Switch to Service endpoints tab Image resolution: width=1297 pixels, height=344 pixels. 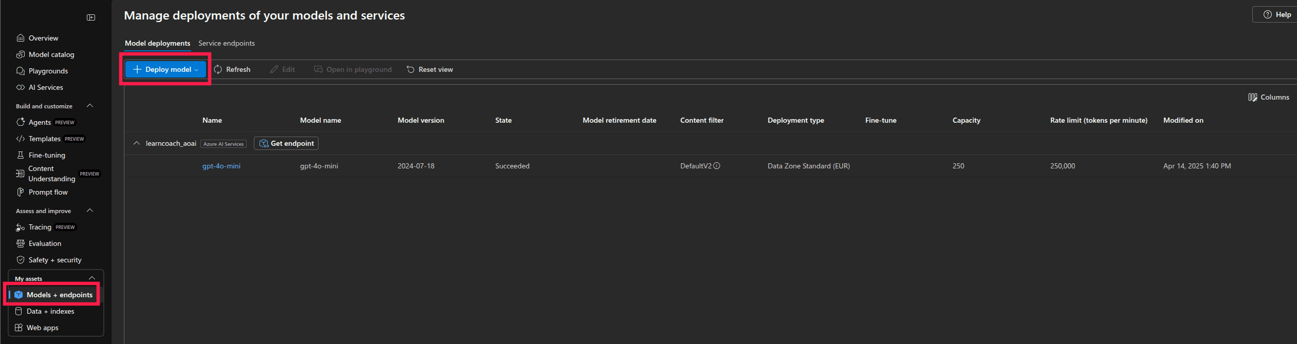(227, 43)
